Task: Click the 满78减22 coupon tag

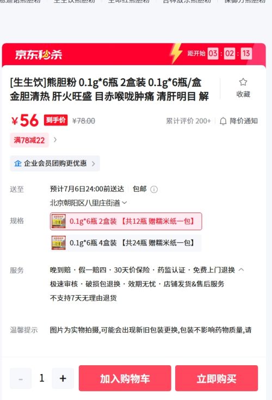Action: click(x=29, y=140)
